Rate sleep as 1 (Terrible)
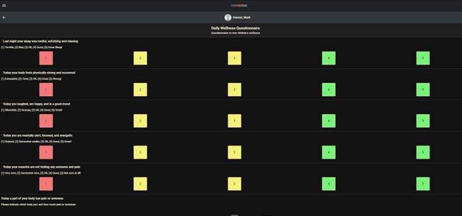This screenshot has width=462, height=216. tap(46, 58)
